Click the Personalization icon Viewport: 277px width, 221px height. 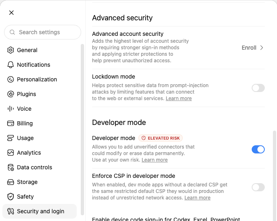click(x=11, y=79)
